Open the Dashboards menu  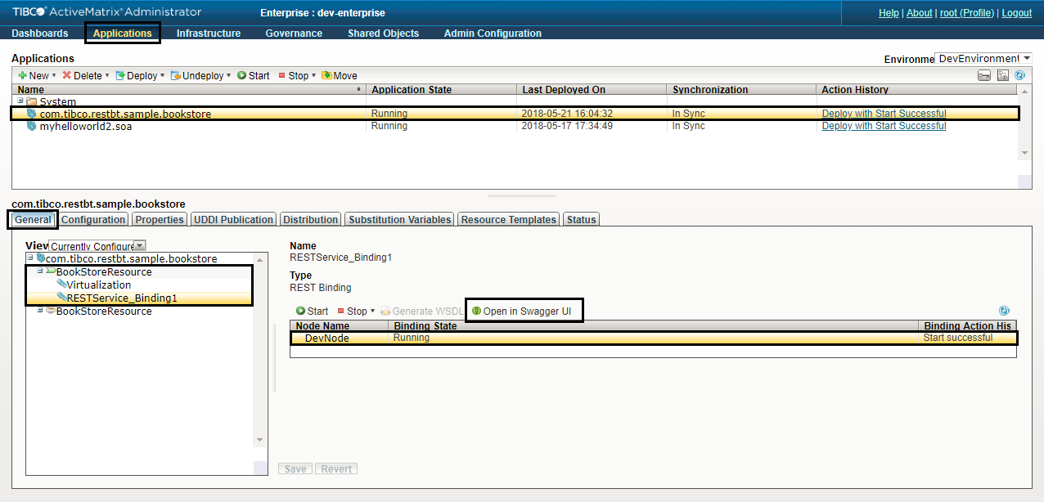click(40, 34)
